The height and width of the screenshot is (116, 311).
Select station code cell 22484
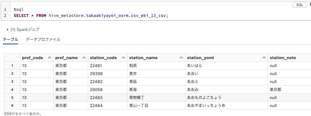(x=108, y=105)
